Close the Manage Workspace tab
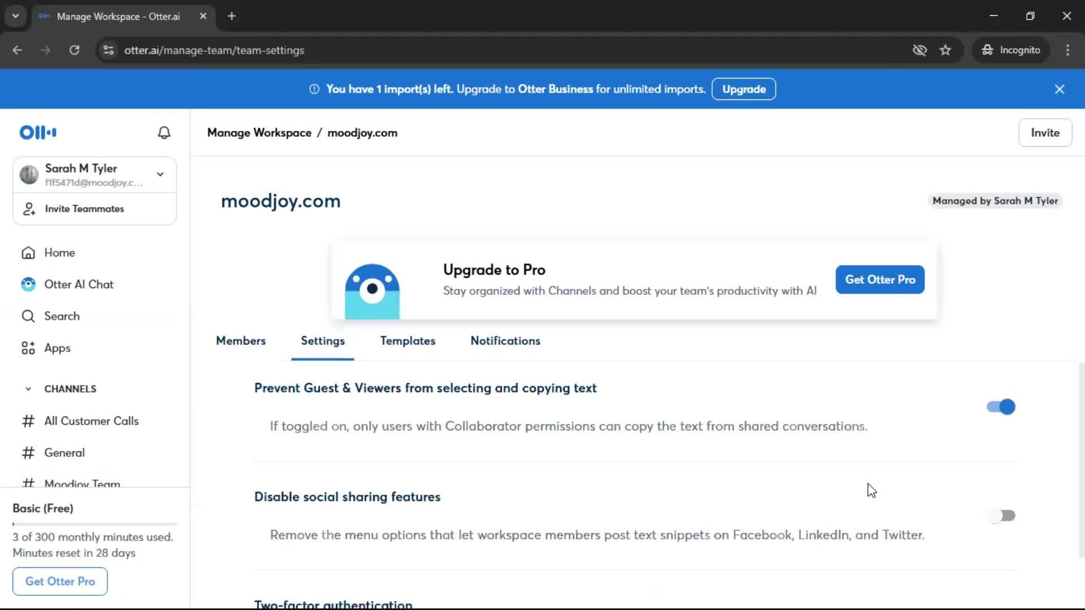The image size is (1085, 610). (203, 16)
